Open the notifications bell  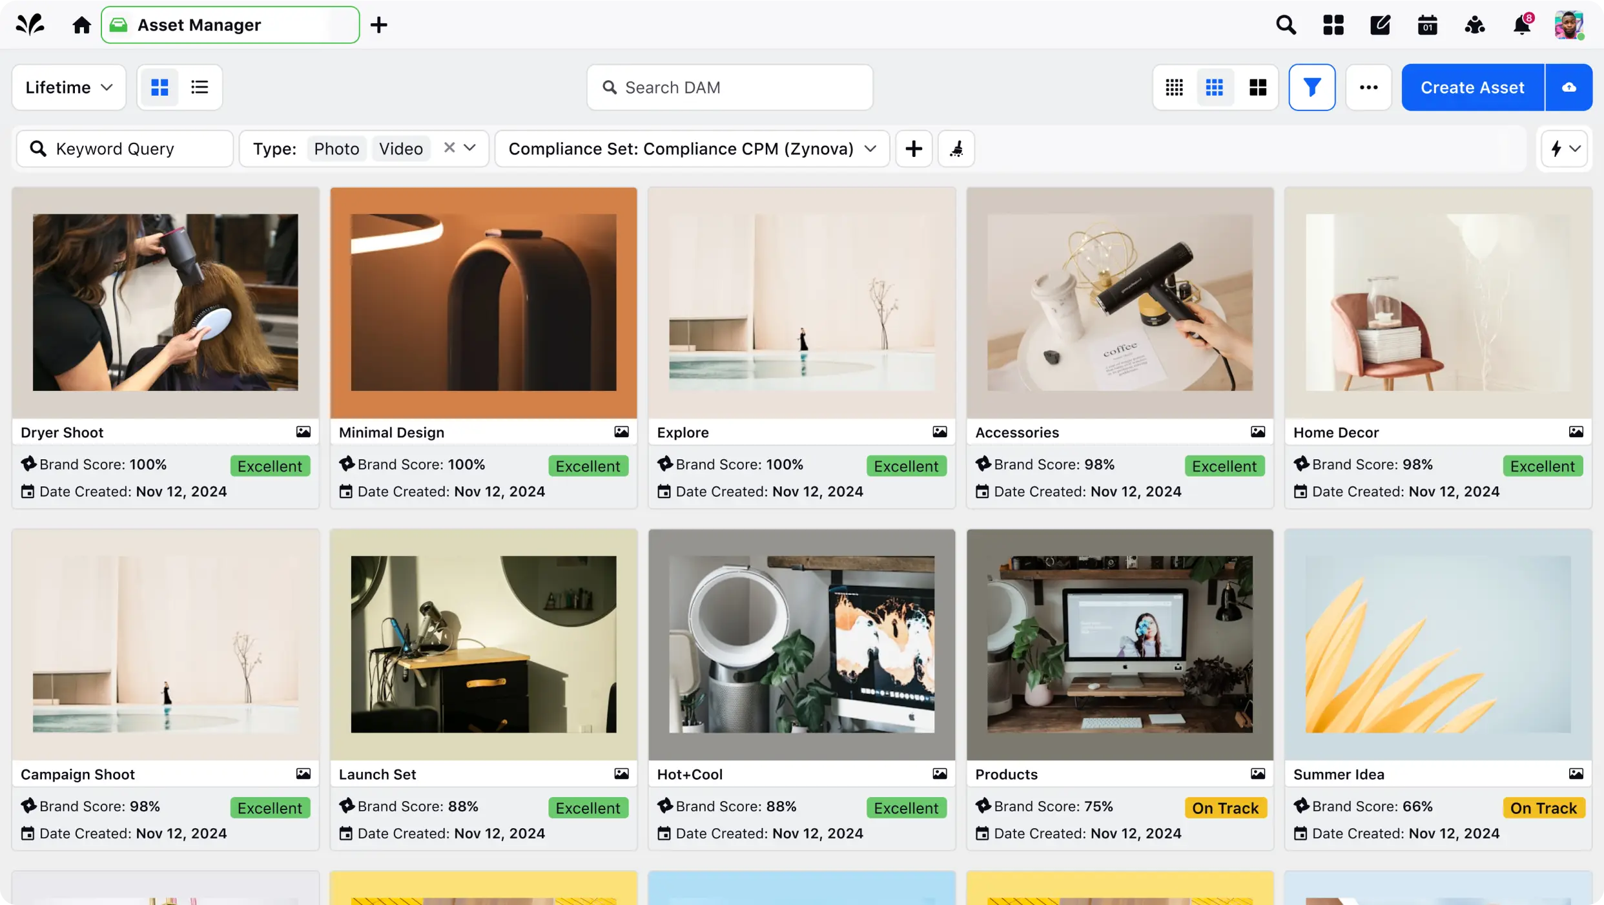pos(1521,25)
